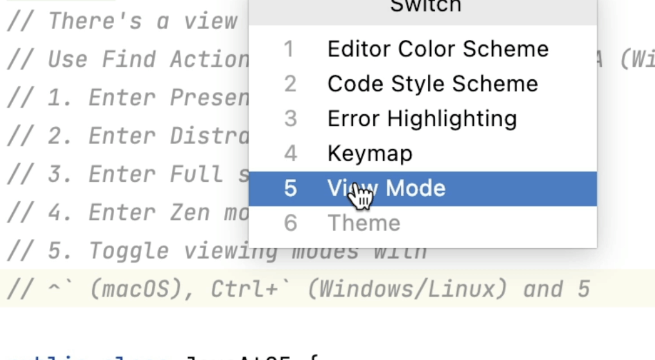The height and width of the screenshot is (360, 655).
Task: Choose Error Highlighting in the Switch menu
Action: (x=422, y=118)
